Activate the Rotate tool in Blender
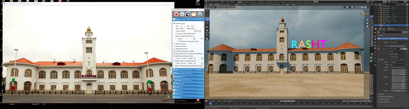This screenshot has width=409, height=109. 207,23
